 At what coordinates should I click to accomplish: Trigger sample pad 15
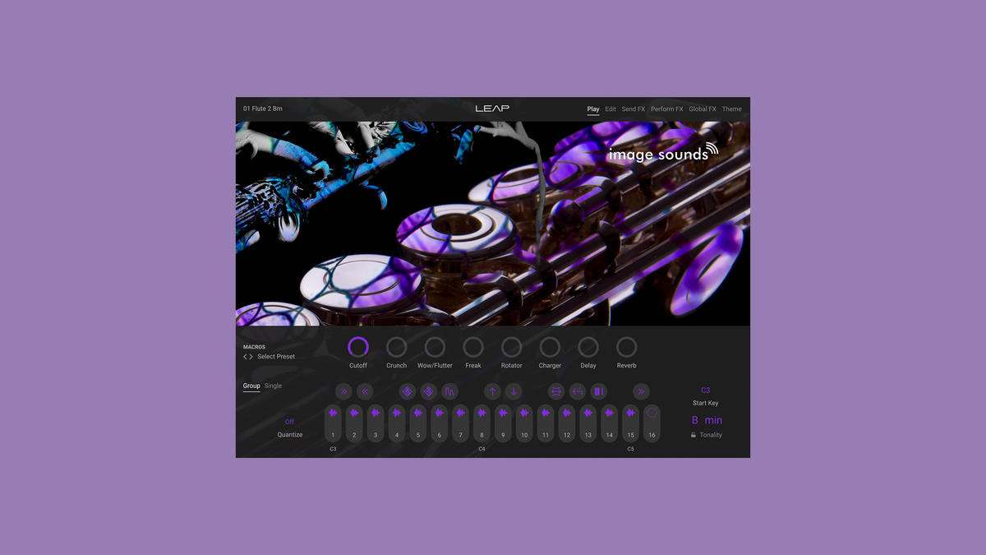631,423
